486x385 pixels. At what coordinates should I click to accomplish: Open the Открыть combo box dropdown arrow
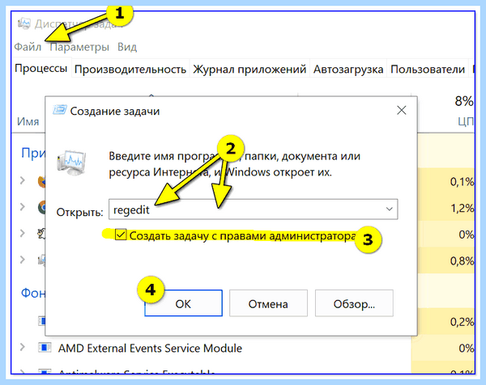[x=390, y=209]
